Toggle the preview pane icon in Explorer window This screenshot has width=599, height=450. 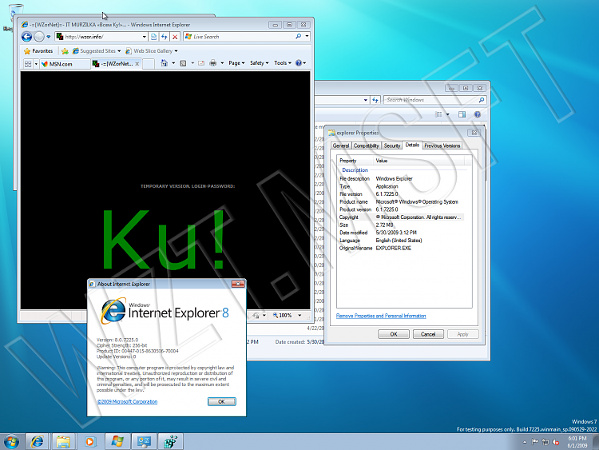pyautogui.click(x=462, y=114)
